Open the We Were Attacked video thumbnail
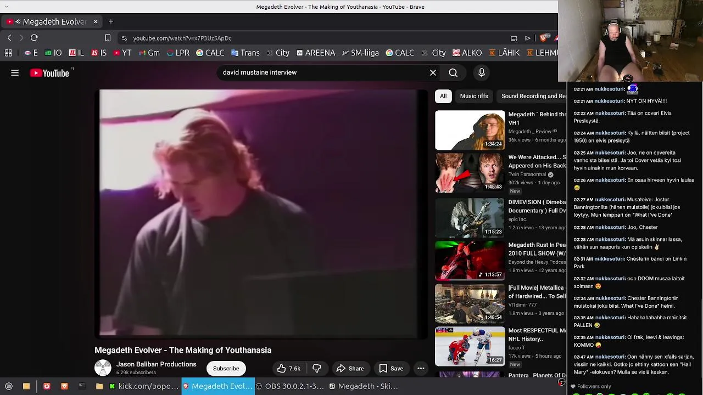703x395 pixels. point(470,173)
